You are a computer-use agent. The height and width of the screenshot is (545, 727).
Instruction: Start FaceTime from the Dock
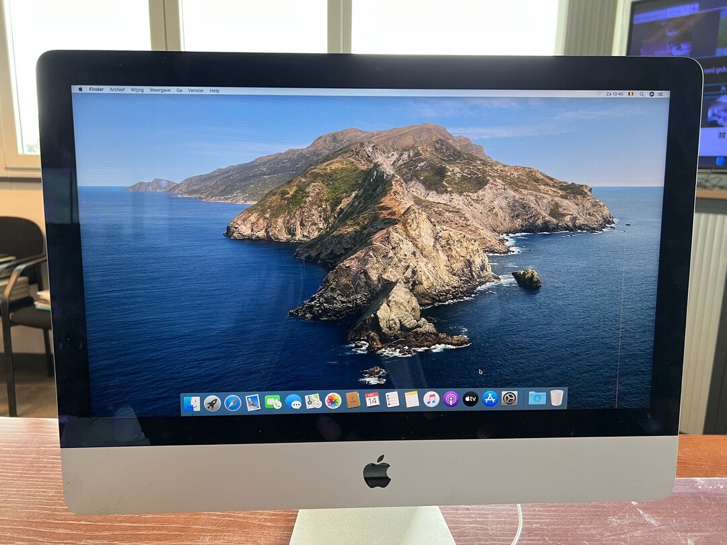coord(273,402)
